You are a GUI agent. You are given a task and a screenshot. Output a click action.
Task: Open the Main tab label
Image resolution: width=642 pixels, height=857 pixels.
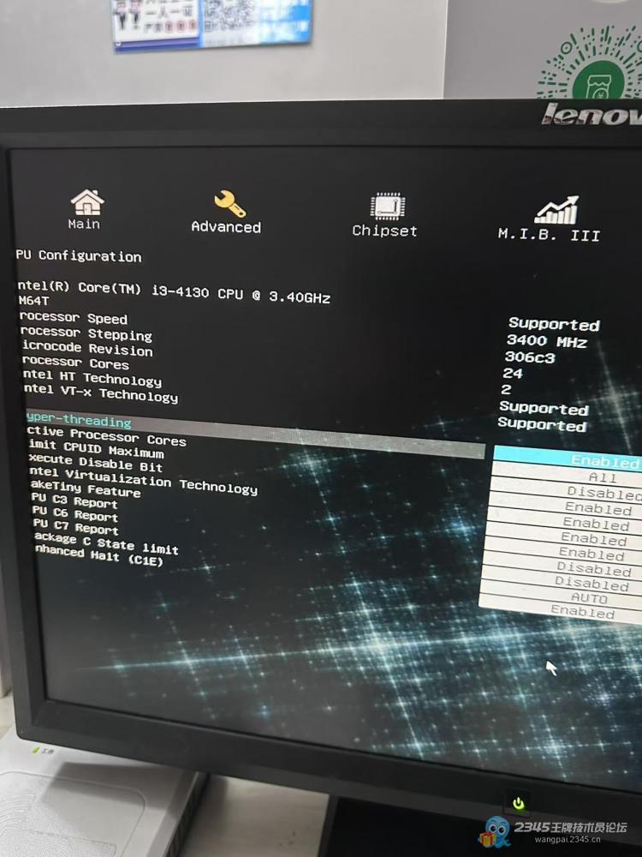tap(84, 224)
